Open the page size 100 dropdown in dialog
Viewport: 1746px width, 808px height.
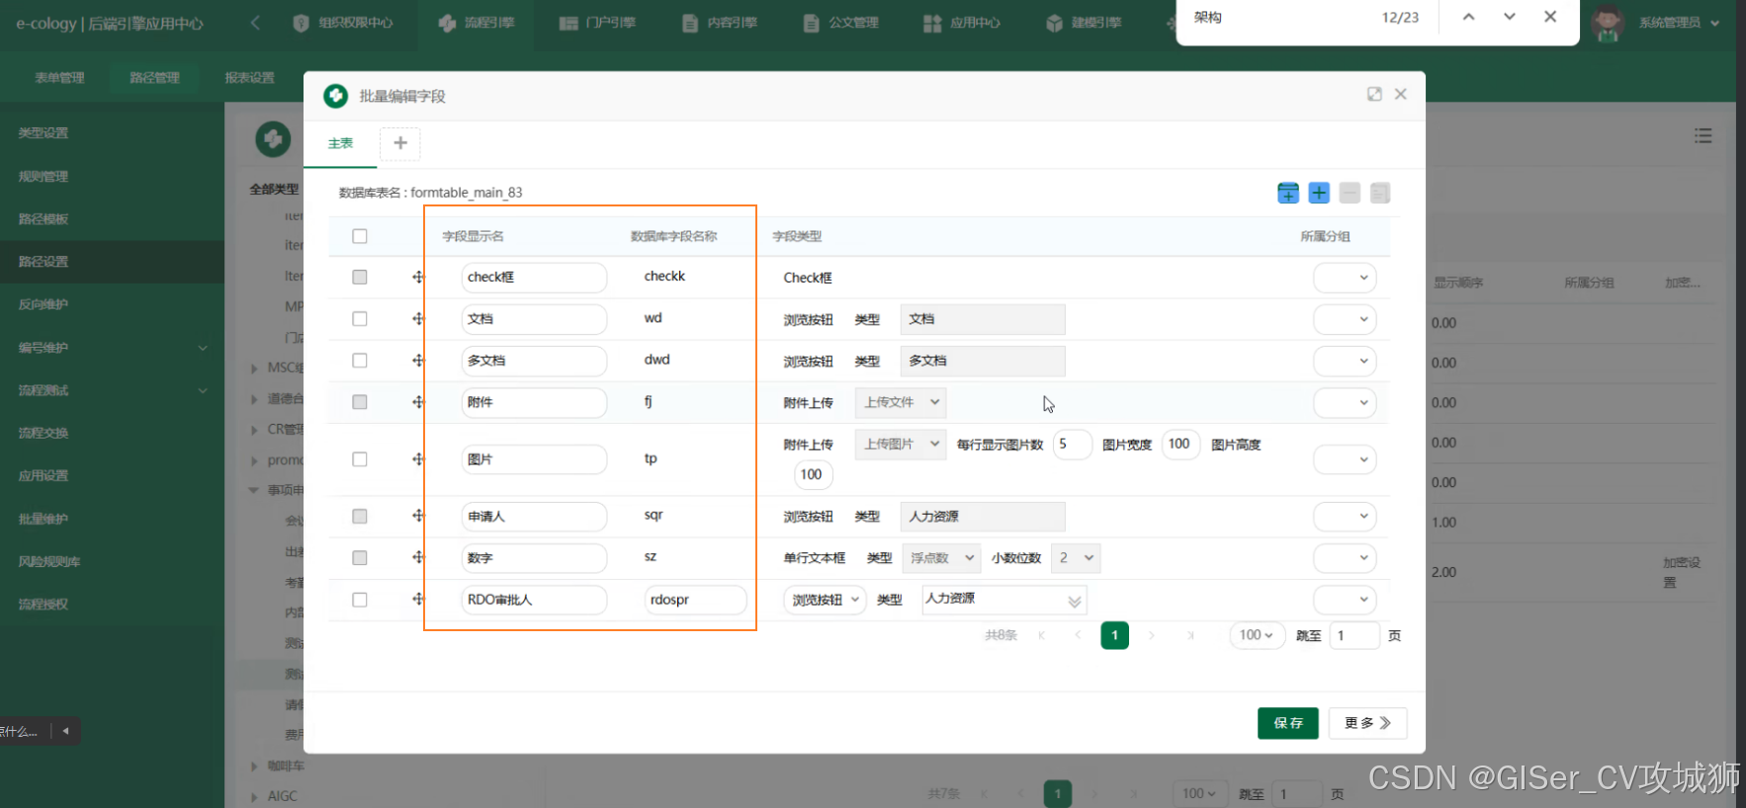click(1257, 635)
